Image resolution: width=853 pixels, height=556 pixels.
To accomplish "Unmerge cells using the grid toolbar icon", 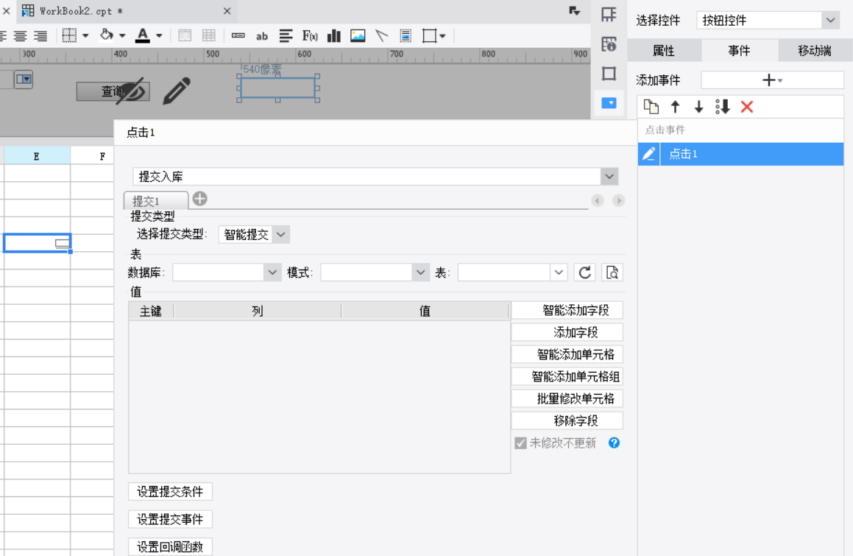I will click(209, 36).
